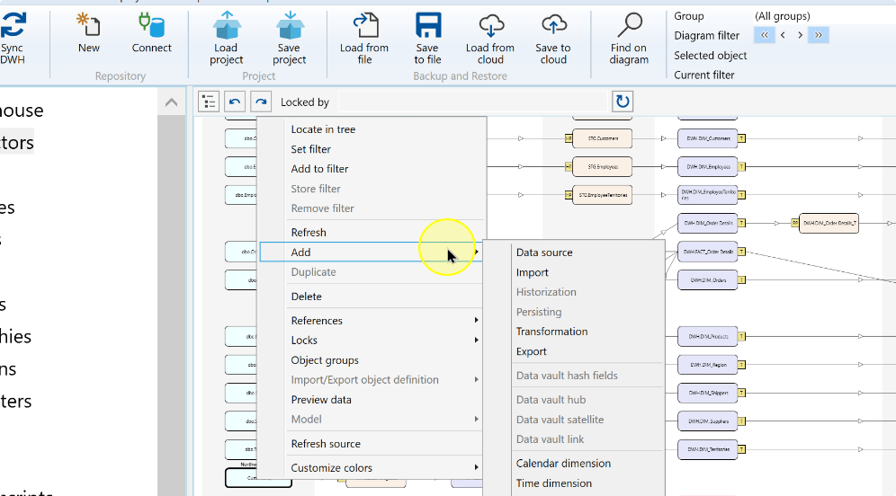Collapse the navigation panel with up chevron
This screenshot has width=896, height=496.
(x=172, y=102)
